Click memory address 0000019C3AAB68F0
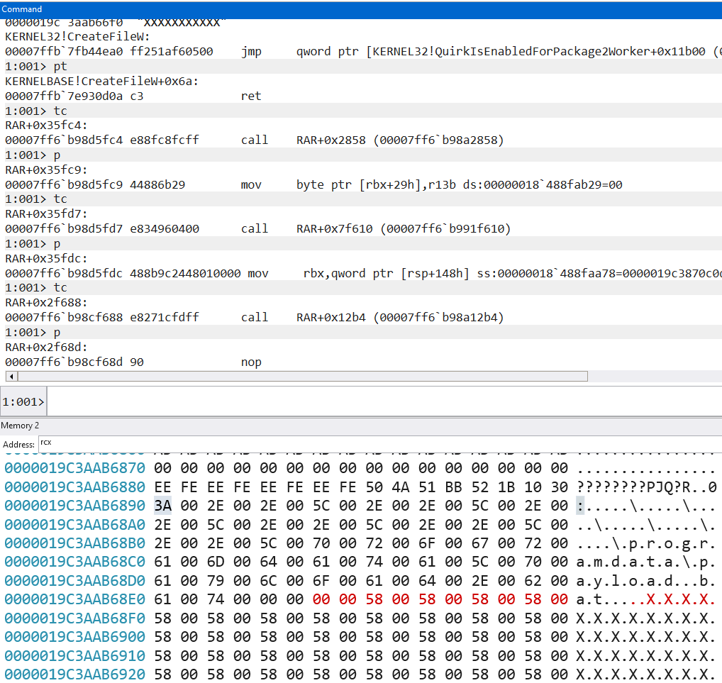This screenshot has width=722, height=683. 74,618
